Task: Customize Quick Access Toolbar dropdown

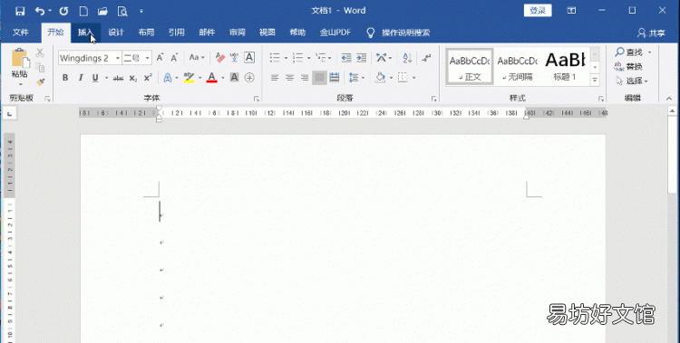Action: pyautogui.click(x=141, y=11)
